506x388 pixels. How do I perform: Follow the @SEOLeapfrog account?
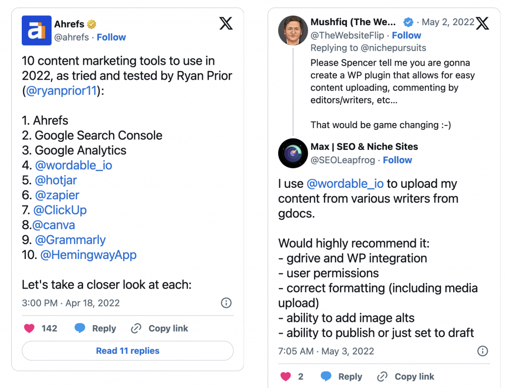397,160
